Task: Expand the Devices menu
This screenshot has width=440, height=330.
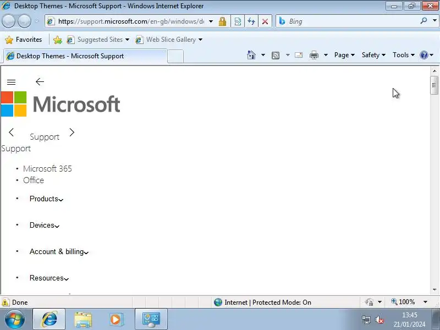Action: click(x=45, y=226)
